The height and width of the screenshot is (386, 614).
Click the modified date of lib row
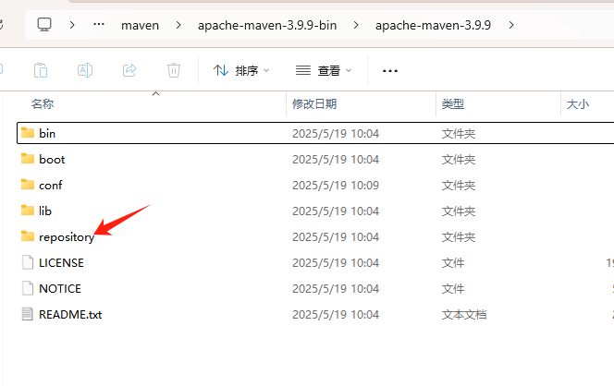coord(336,211)
